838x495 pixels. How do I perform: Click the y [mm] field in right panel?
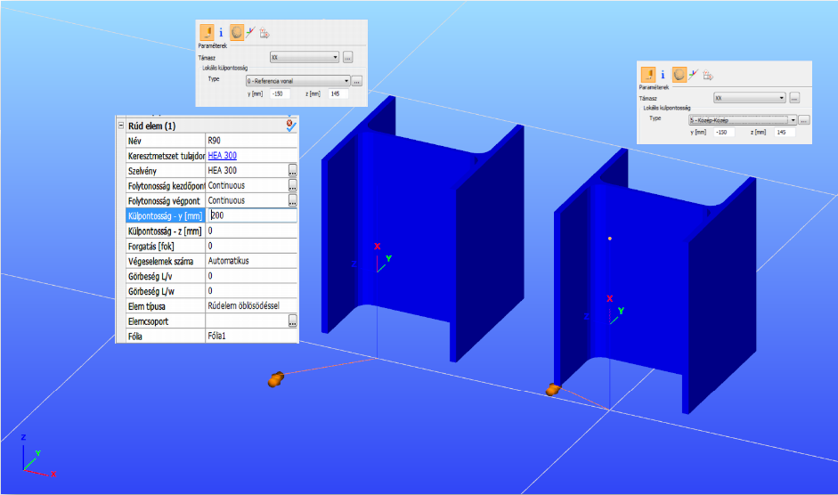pyautogui.click(x=724, y=132)
